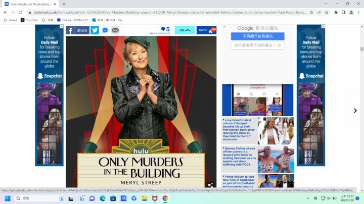
Task: Share the article via Twitter icon
Action: pyautogui.click(x=95, y=30)
